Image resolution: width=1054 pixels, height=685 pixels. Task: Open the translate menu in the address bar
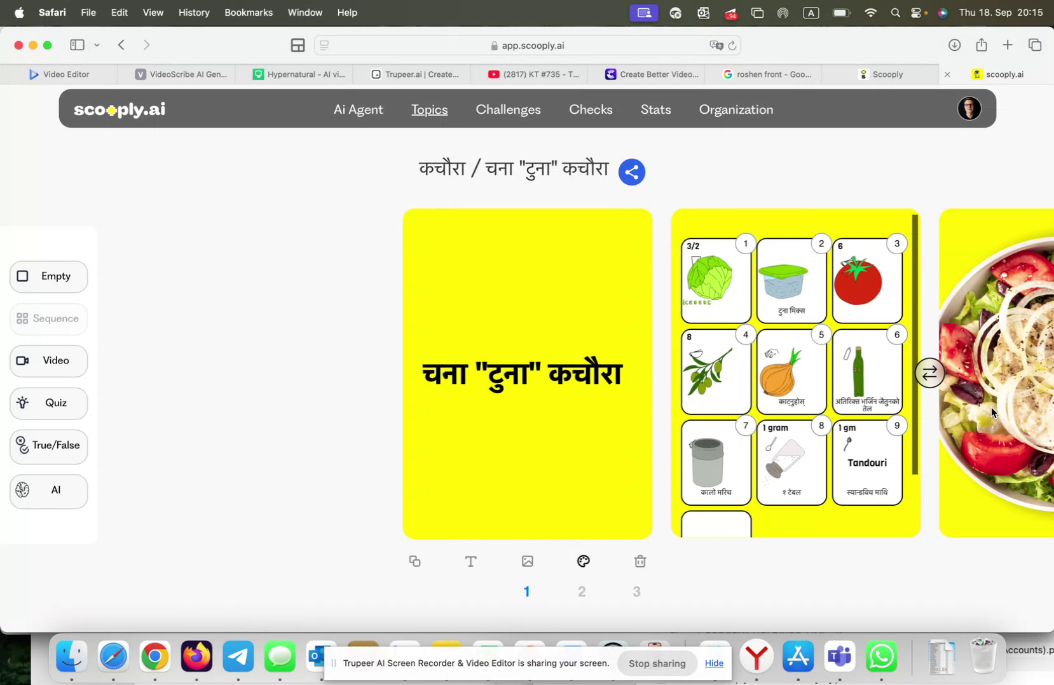click(716, 45)
